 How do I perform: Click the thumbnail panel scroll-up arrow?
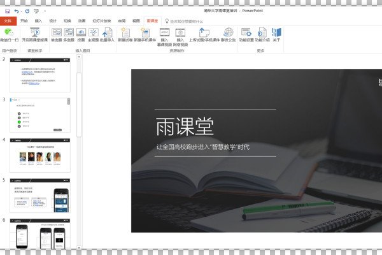tap(79, 57)
